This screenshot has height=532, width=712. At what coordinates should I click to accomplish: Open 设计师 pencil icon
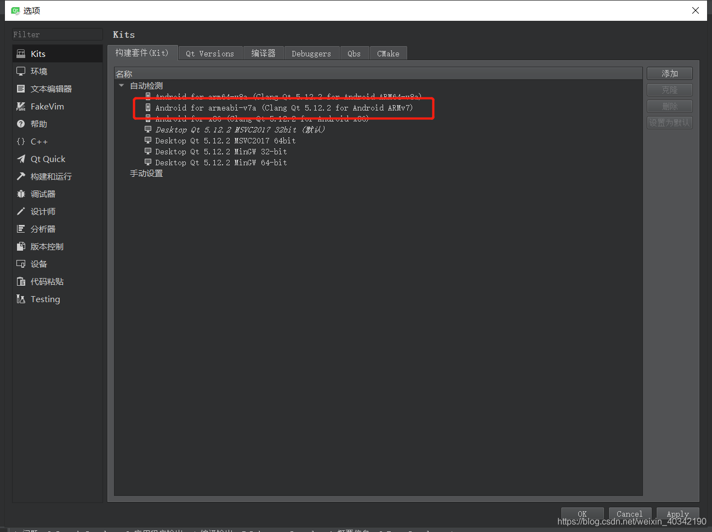coord(21,211)
